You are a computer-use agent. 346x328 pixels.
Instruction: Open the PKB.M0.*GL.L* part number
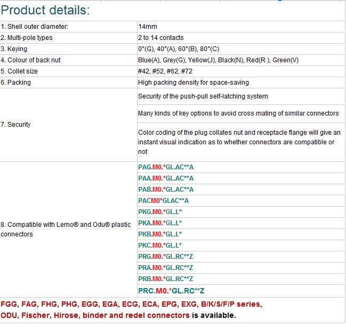160,234
